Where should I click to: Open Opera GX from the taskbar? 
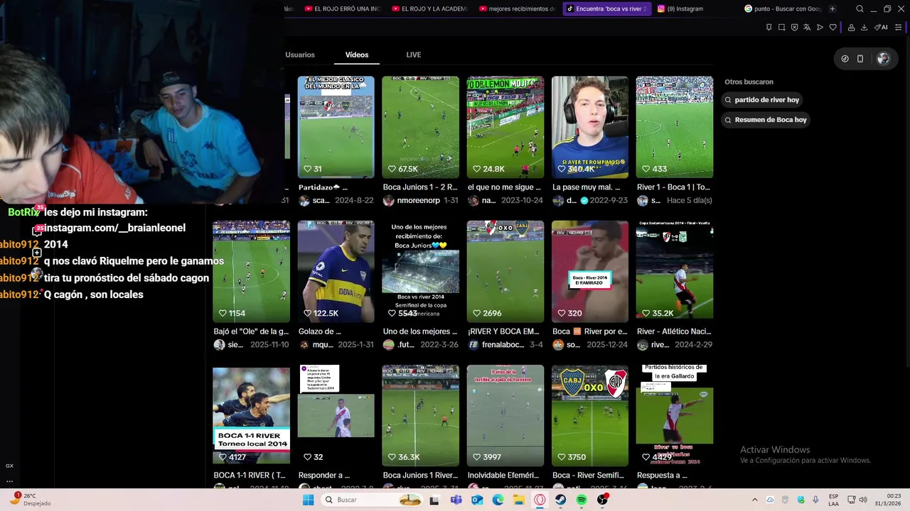point(540,500)
